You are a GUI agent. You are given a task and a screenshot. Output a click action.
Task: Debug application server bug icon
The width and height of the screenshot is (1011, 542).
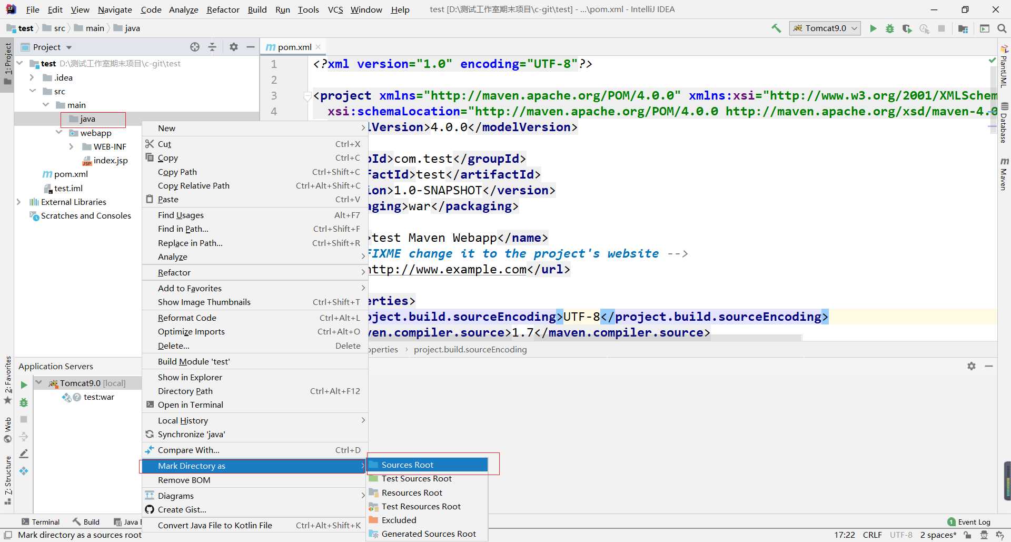coord(24,402)
